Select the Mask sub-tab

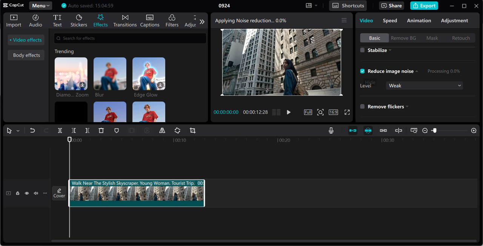[432, 38]
